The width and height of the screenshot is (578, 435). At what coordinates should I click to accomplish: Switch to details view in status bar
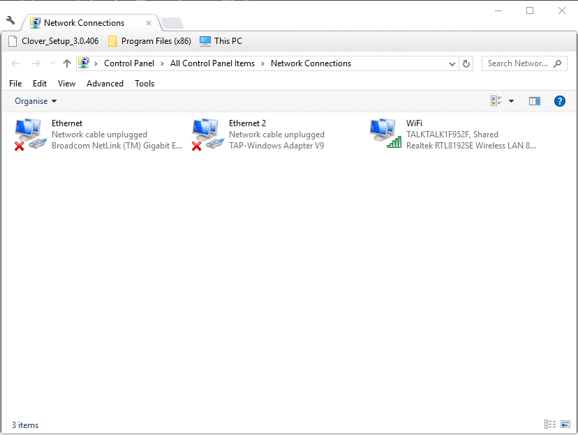(550, 425)
